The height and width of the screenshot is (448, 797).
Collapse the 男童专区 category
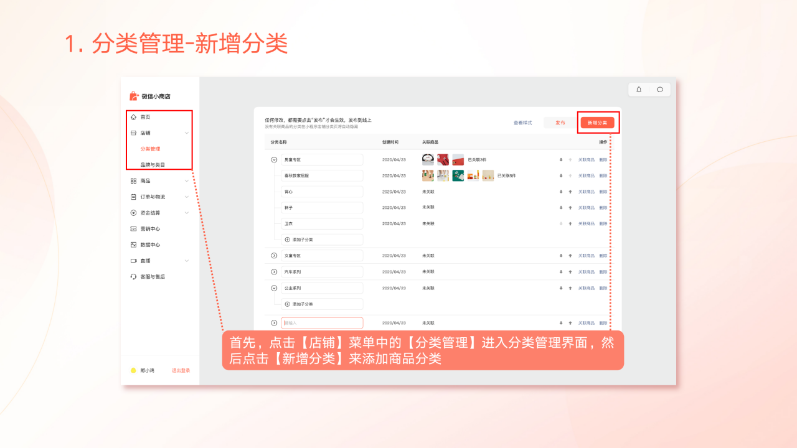click(274, 160)
